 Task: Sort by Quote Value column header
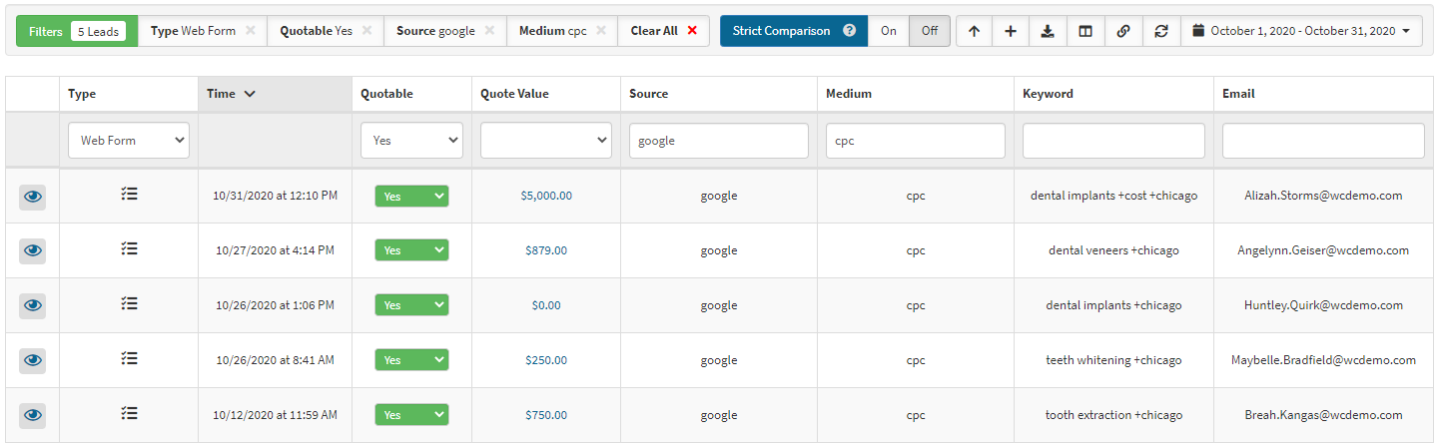[x=546, y=94]
